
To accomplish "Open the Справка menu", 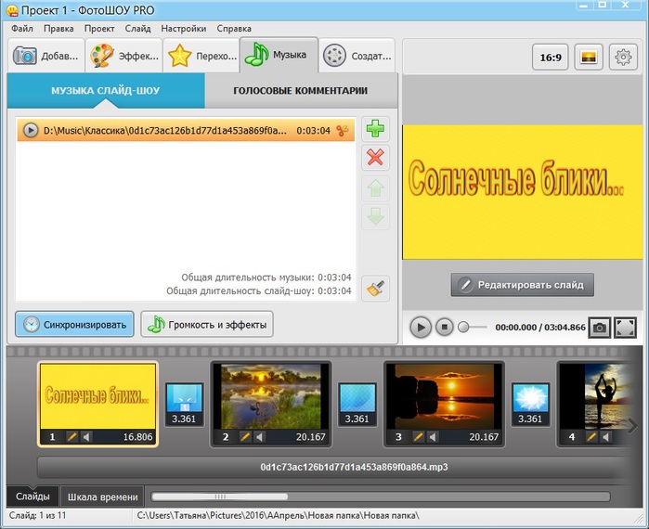I will [x=234, y=29].
